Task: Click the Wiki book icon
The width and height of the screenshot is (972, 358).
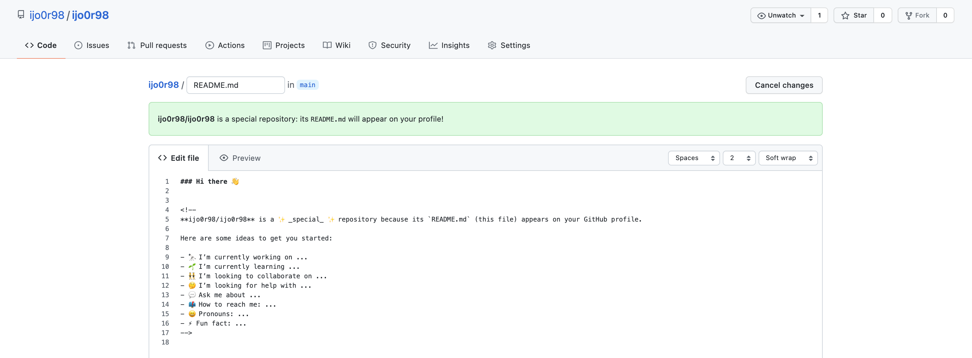Action: tap(327, 45)
